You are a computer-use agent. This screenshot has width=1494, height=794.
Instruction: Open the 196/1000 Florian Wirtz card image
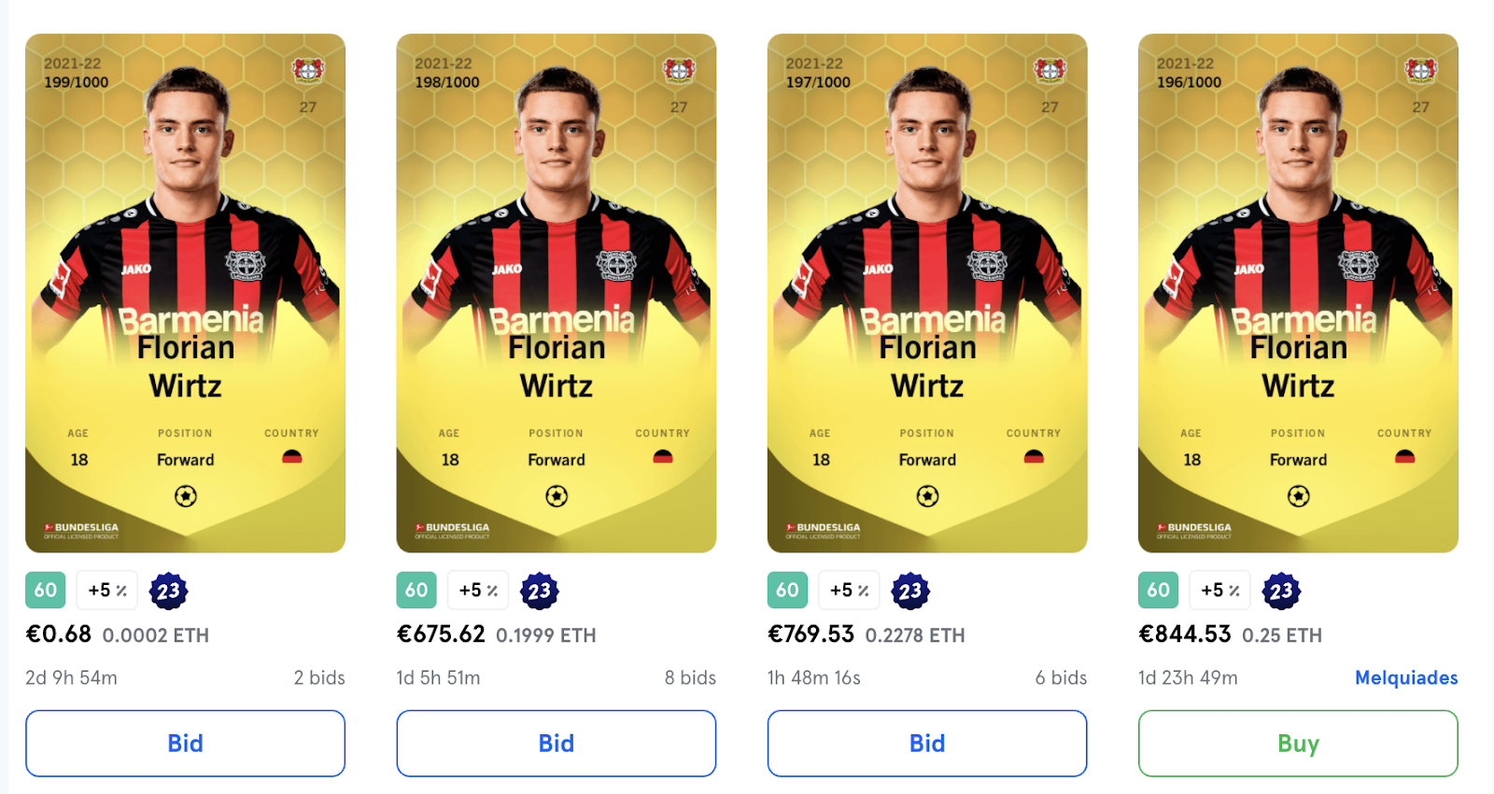(x=1298, y=293)
